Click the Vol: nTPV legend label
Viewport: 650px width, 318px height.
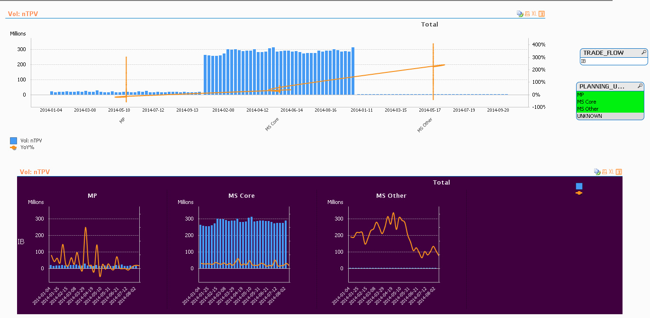click(31, 141)
